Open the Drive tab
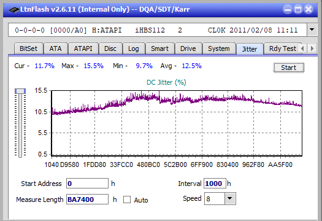Screen dimensions: 322x221 tap(188, 48)
